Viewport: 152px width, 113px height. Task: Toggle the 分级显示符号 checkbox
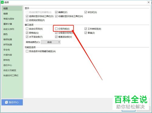(56, 33)
